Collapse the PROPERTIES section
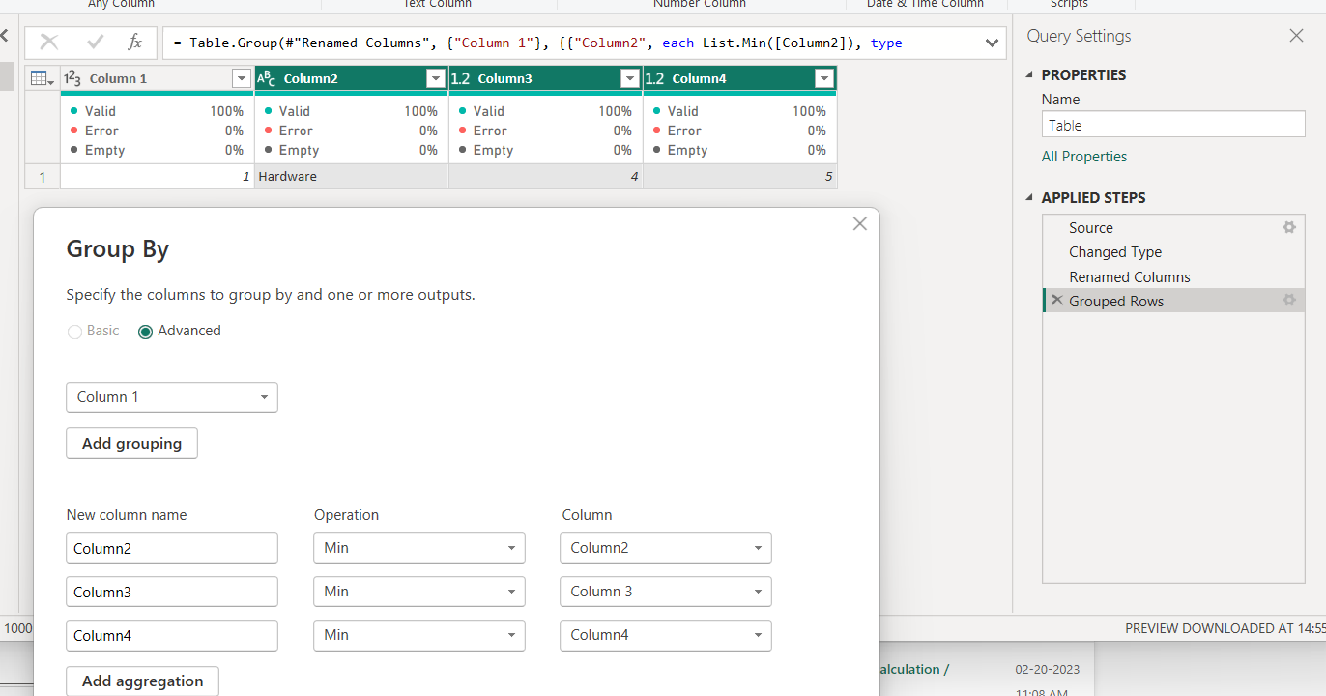The image size is (1326, 696). (x=1030, y=74)
